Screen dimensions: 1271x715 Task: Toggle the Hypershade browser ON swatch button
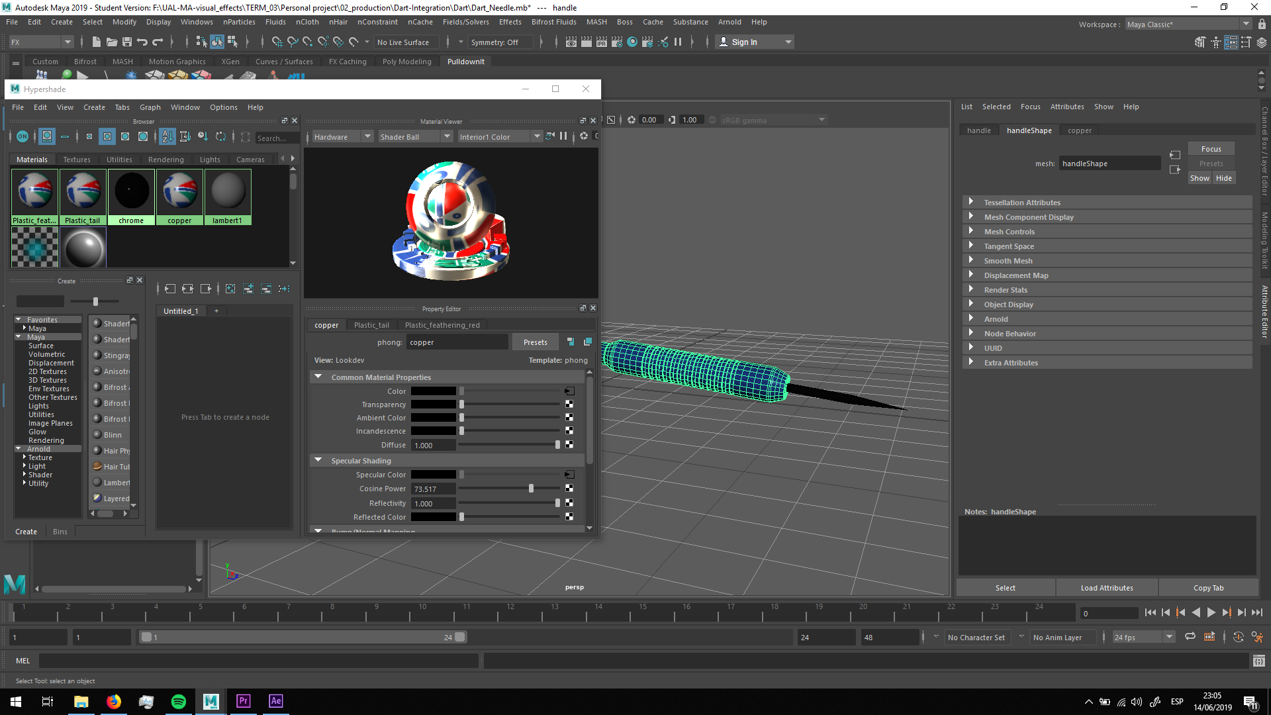pyautogui.click(x=23, y=136)
